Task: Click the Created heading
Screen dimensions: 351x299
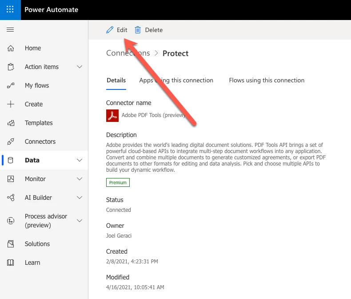Action: tap(116, 251)
